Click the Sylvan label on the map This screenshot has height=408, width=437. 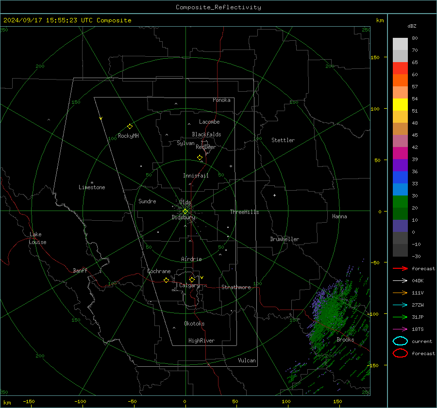pyautogui.click(x=185, y=143)
